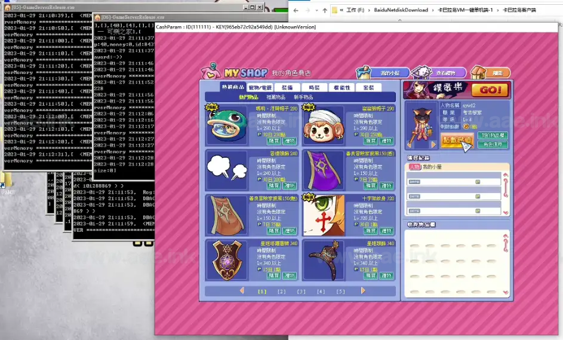The width and height of the screenshot is (563, 340).
Task: Click the white cloud speech bubble item icon
Action: pos(227,170)
